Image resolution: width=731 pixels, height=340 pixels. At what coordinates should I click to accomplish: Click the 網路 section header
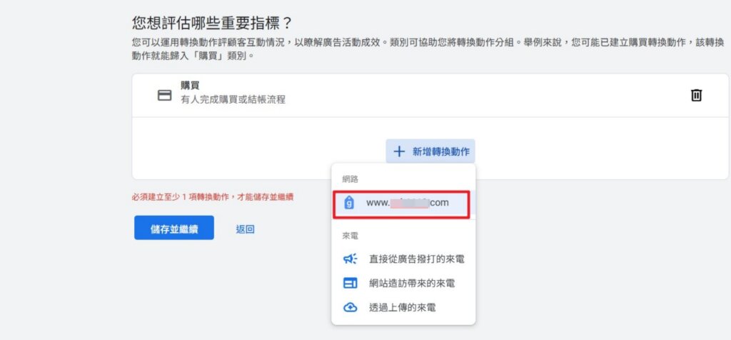point(351,179)
